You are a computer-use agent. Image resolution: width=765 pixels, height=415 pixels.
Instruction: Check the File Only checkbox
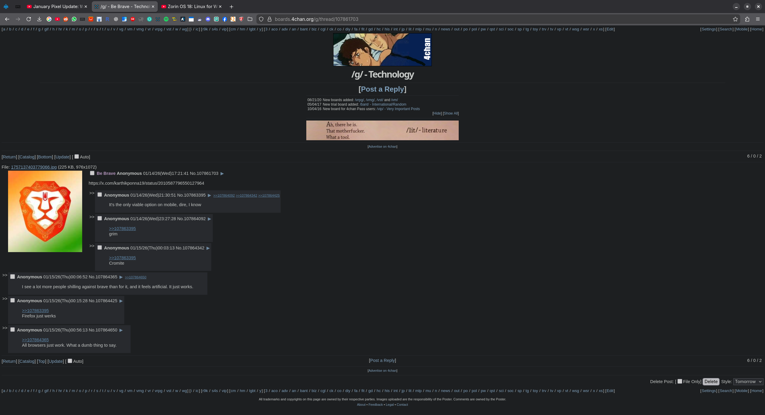[680, 381]
